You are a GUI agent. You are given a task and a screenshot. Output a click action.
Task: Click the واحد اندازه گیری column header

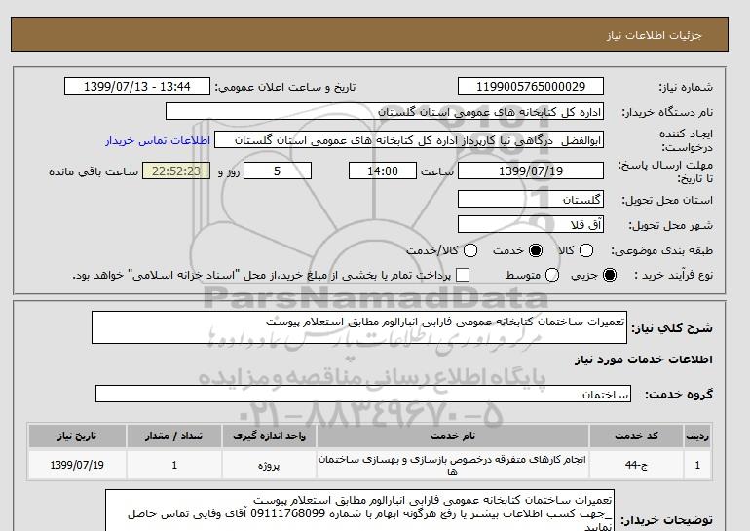(269, 436)
